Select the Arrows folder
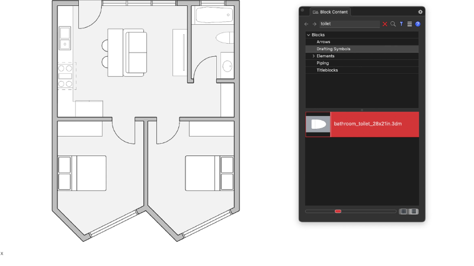 pyautogui.click(x=362, y=42)
